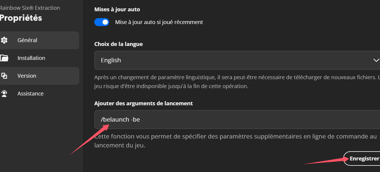
Task: Click the overlapping squares Version icon
Action: click(x=4, y=76)
